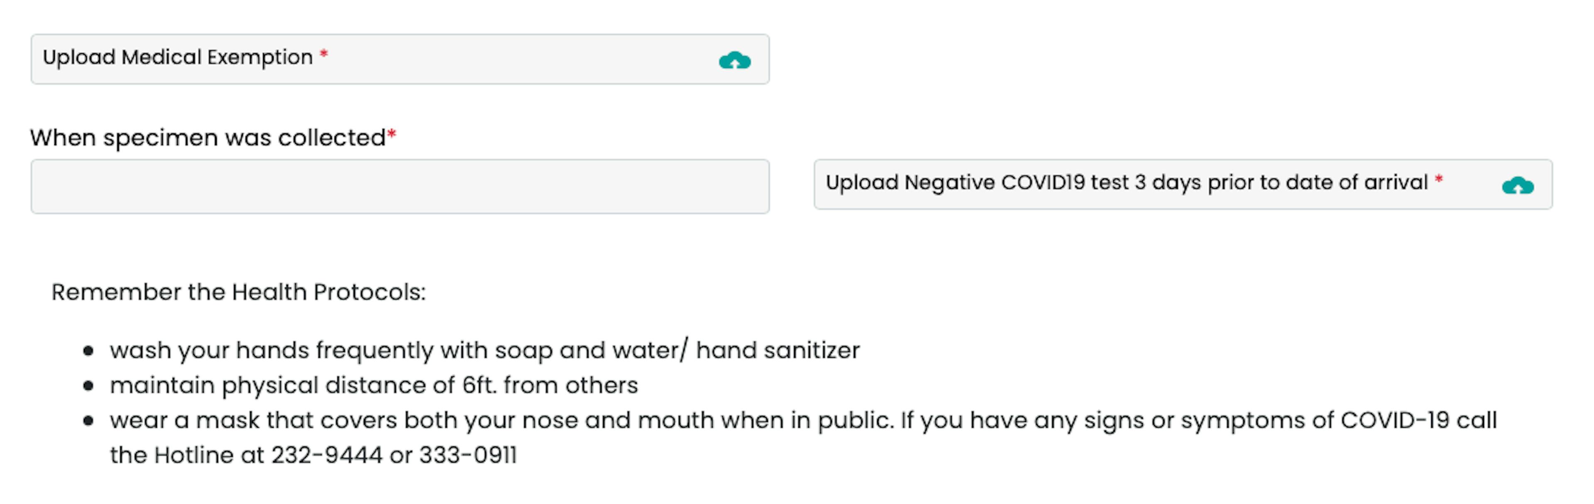Screen dimensions: 1594x504
Task: Click the red asterisk after 'date of arrival'
Action: click(1439, 180)
